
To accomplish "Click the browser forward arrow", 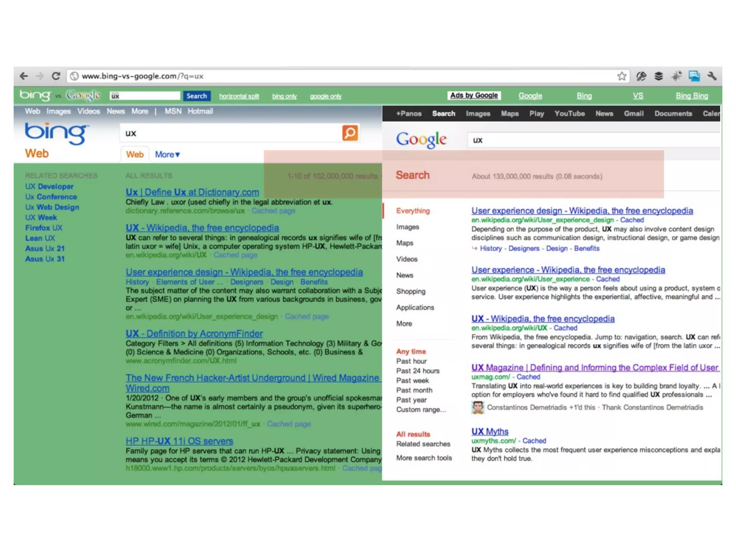I will 40,76.
